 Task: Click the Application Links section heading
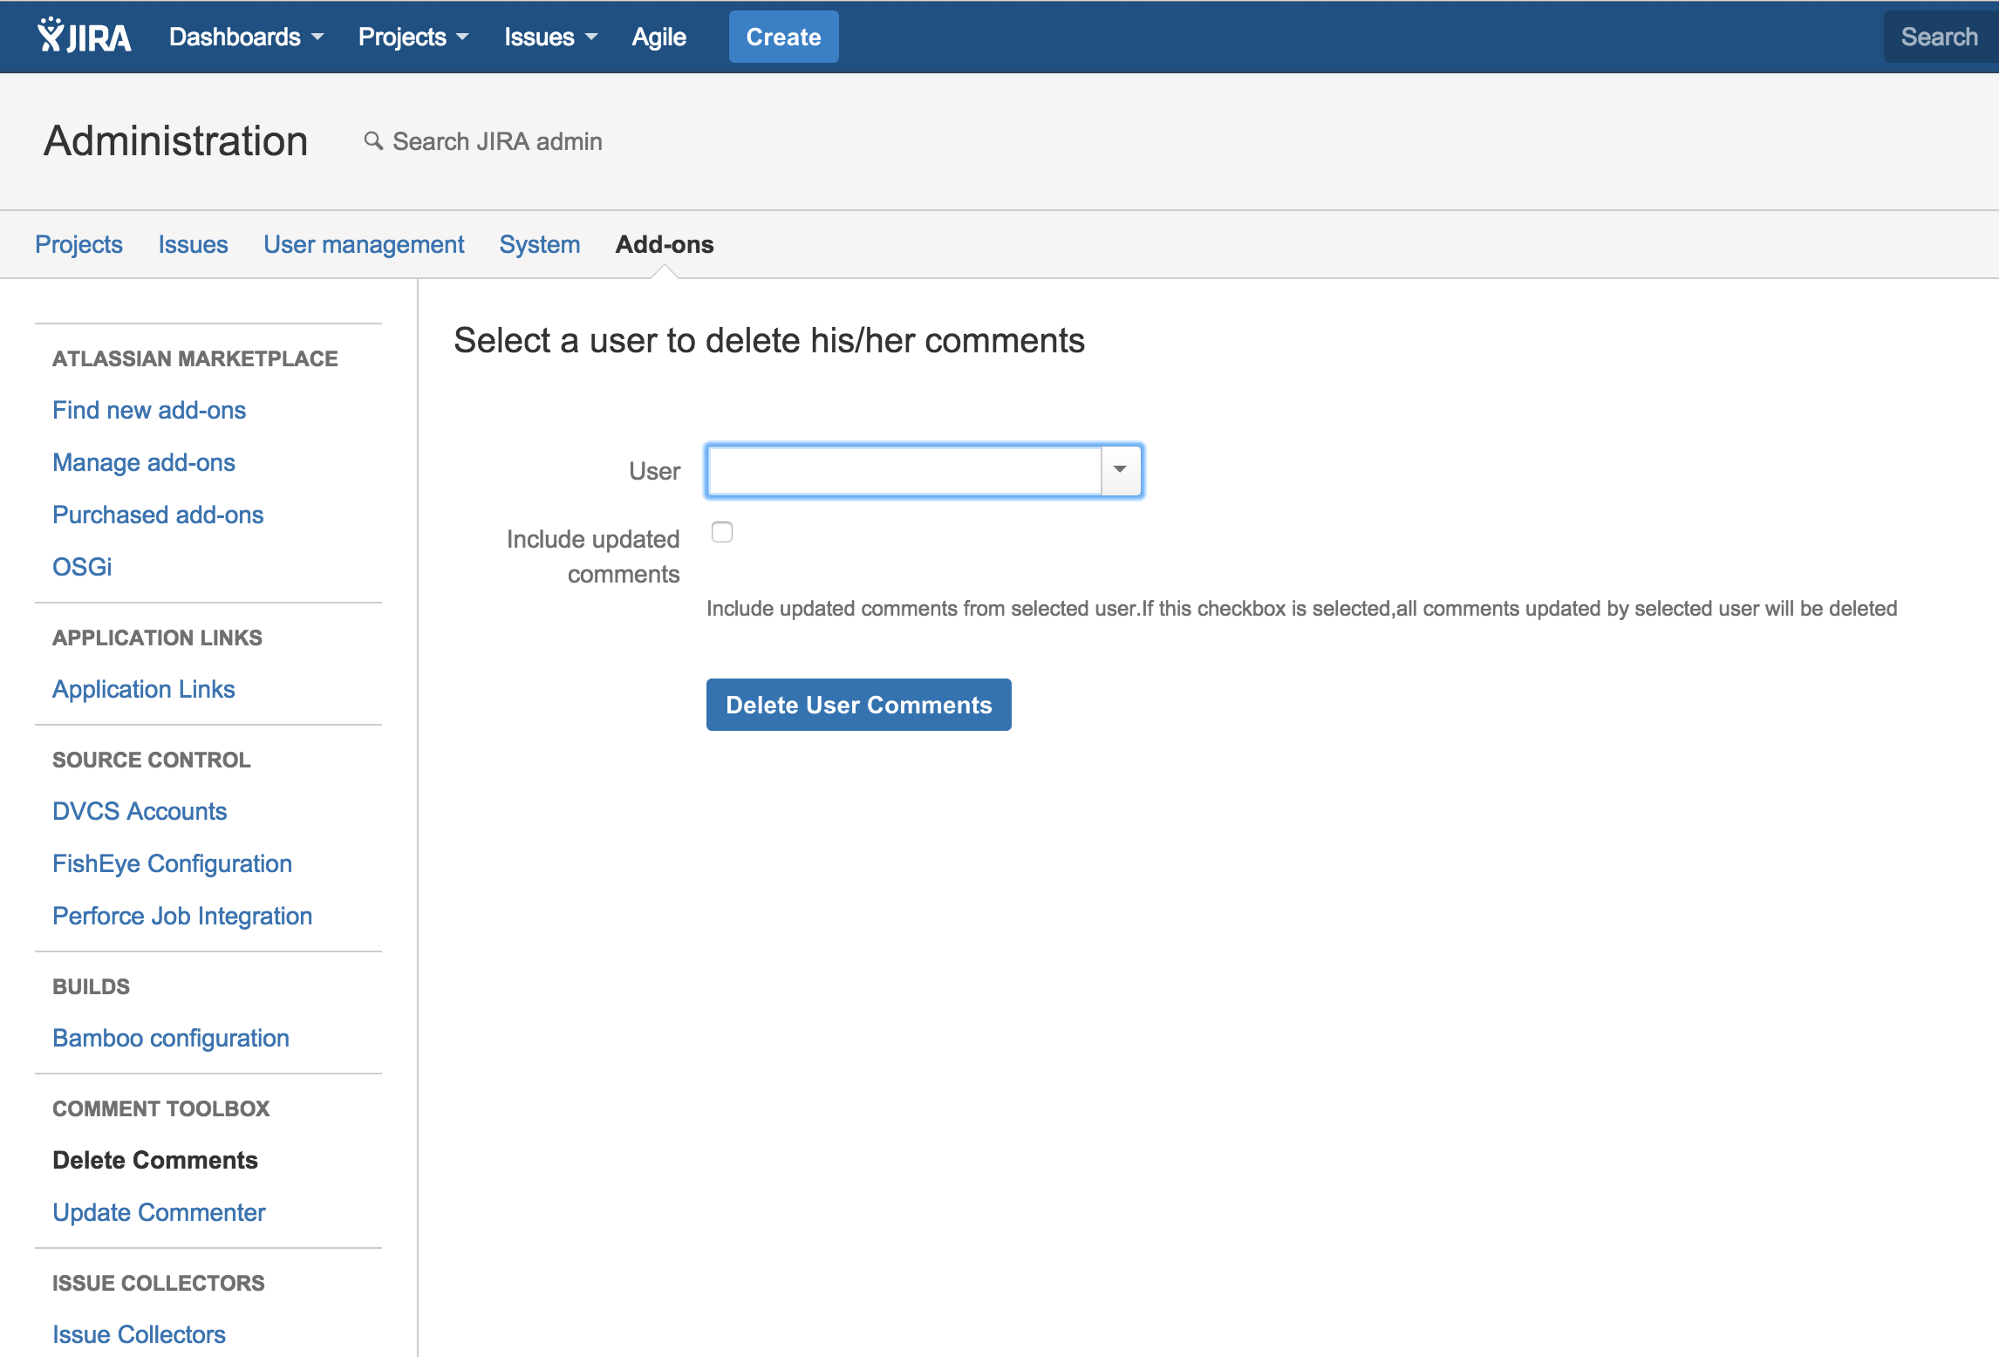[157, 638]
